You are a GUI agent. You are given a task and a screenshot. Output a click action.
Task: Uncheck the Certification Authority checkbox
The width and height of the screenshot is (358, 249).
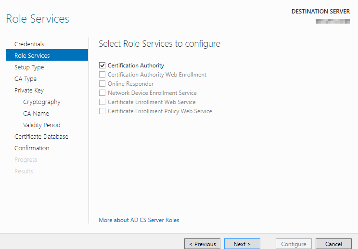102,66
